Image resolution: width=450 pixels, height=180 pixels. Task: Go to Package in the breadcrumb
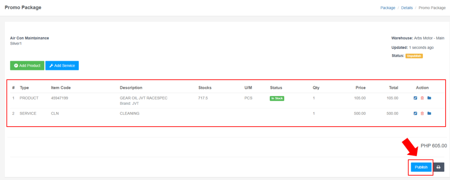(388, 8)
